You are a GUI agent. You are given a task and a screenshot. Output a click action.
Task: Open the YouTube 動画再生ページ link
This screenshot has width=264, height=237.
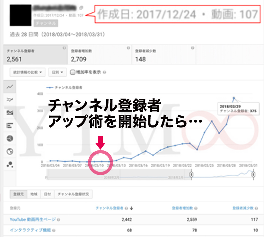(33, 219)
